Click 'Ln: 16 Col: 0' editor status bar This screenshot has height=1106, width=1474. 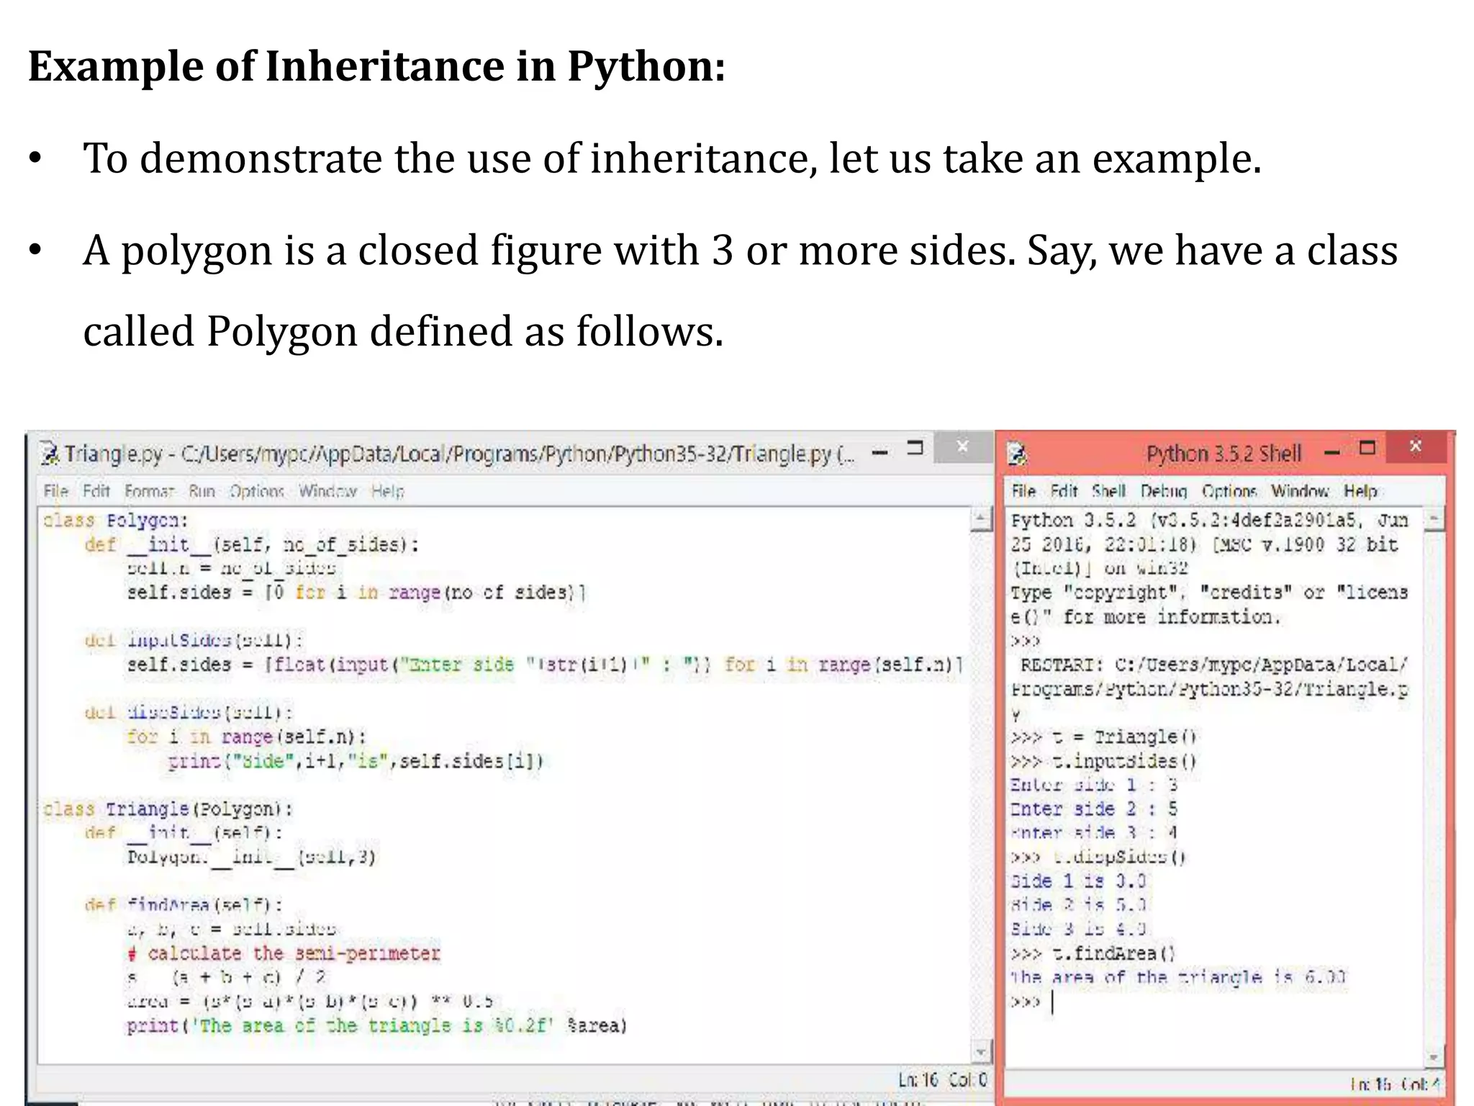[943, 1079]
